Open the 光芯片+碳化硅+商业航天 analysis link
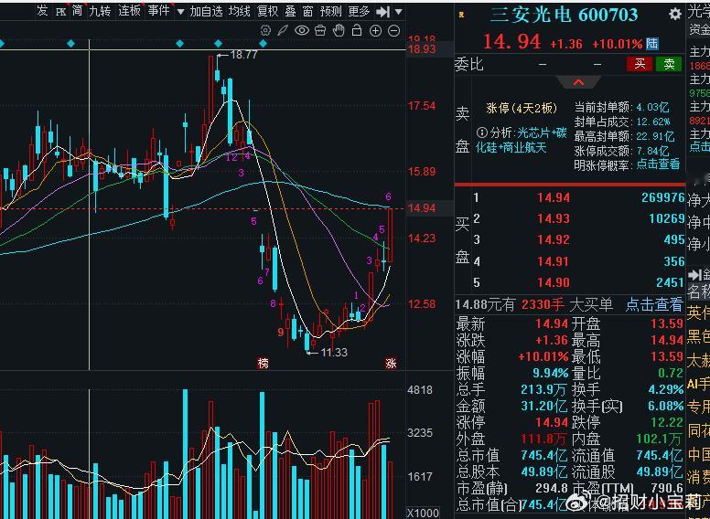Screen dimensions: 710x519 522,140
